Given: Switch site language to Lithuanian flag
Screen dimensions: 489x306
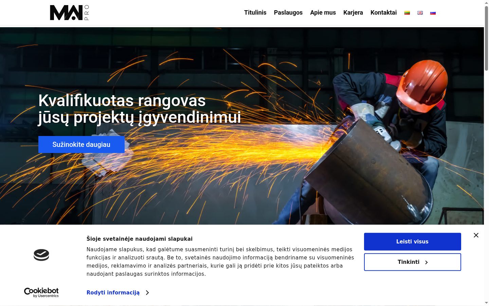Looking at the screenshot, I should (x=407, y=13).
